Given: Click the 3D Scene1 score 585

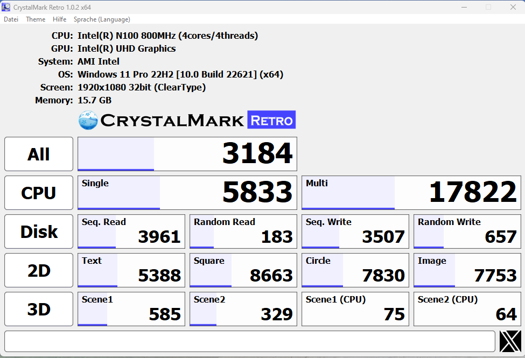Looking at the screenshot, I should pos(131,309).
